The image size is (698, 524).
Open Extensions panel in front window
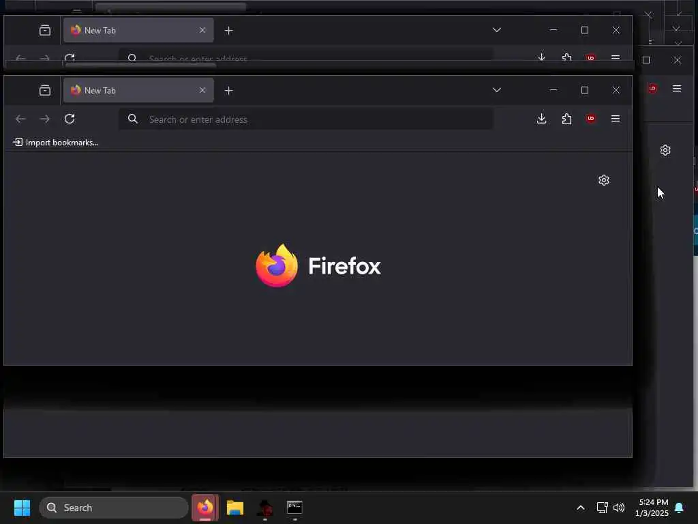tap(566, 119)
